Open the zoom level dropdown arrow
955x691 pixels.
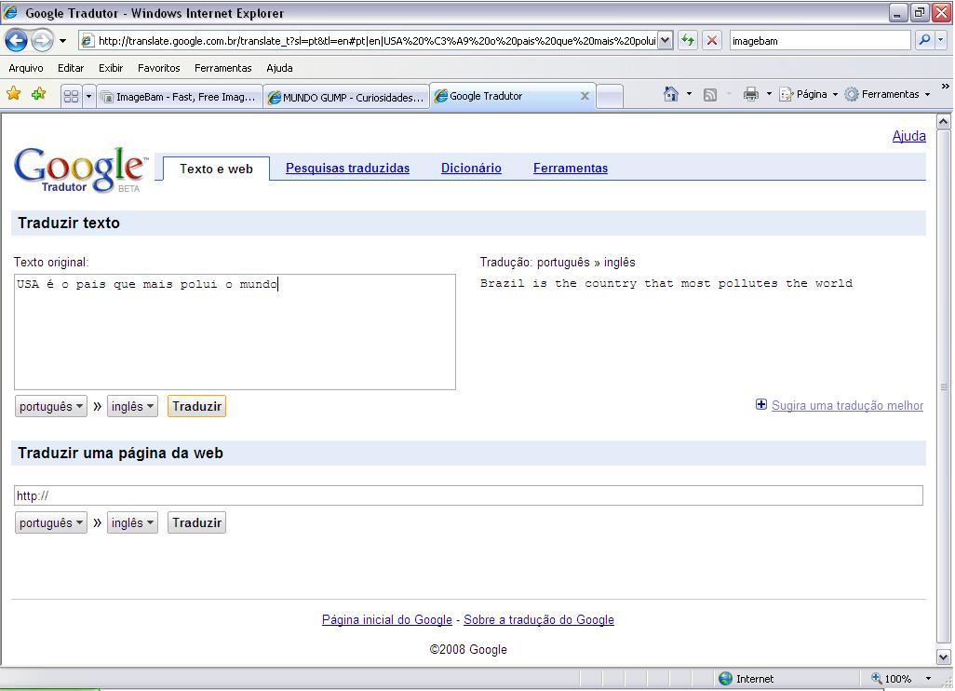(x=928, y=679)
